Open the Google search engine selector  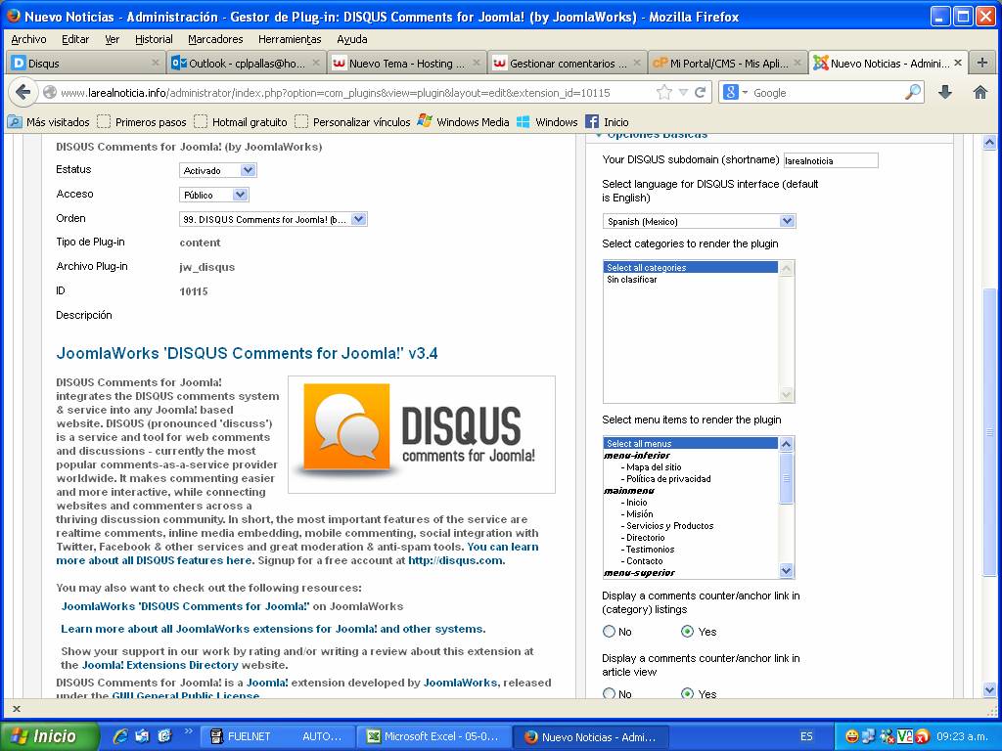click(735, 93)
